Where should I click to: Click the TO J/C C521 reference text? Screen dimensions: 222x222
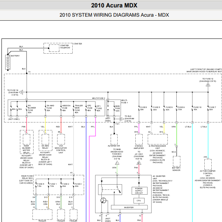coord(139,155)
